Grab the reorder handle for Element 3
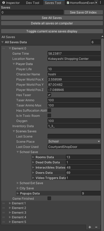The width and height of the screenshot is (104, 231). pyautogui.click(x=4, y=213)
